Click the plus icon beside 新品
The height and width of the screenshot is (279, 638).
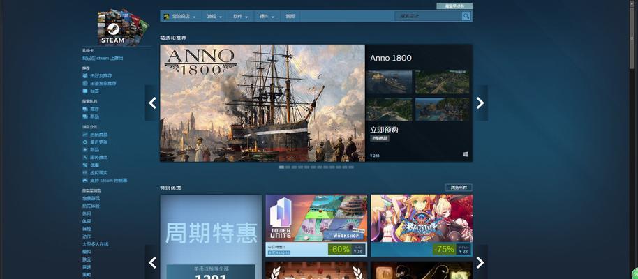point(85,150)
